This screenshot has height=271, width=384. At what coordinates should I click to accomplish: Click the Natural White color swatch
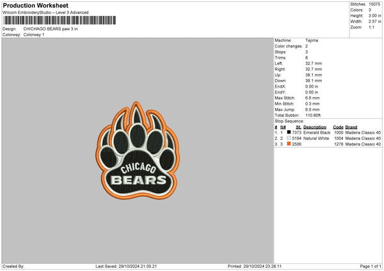click(289, 138)
